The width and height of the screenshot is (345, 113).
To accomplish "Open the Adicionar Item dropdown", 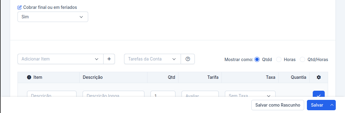I will click(x=61, y=59).
